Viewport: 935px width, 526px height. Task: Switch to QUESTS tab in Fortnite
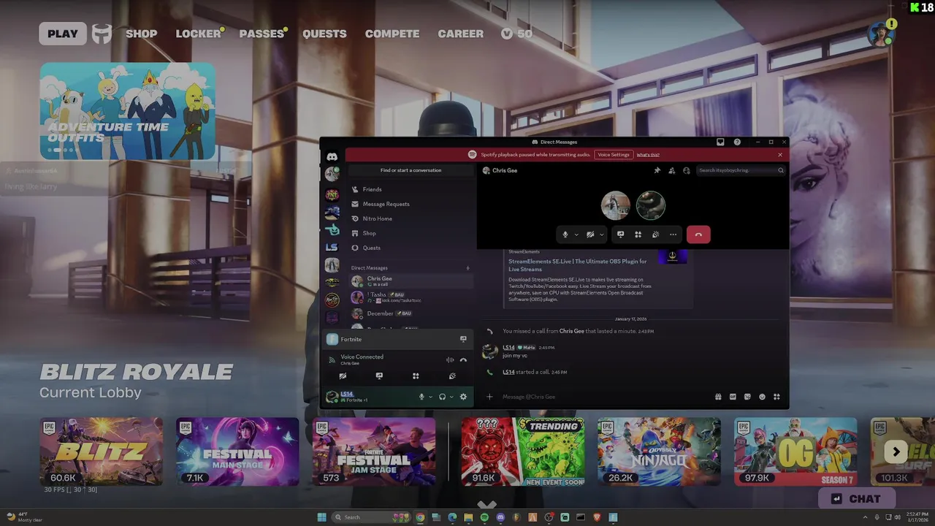324,34
